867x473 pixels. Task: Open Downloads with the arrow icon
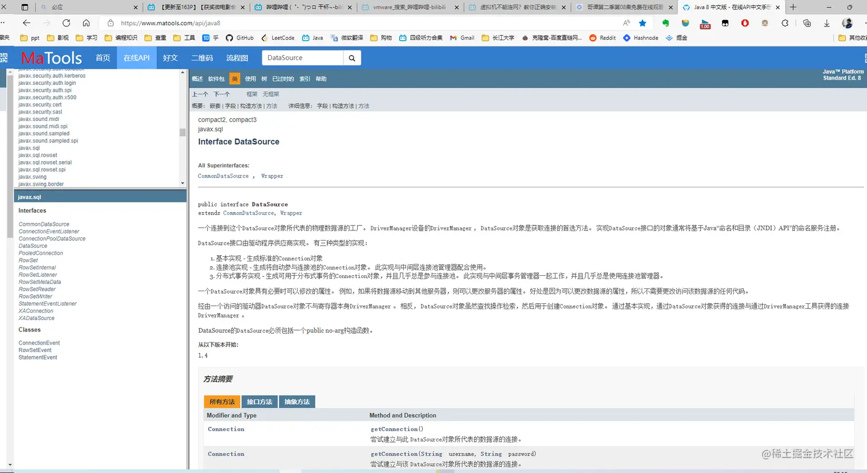click(827, 23)
